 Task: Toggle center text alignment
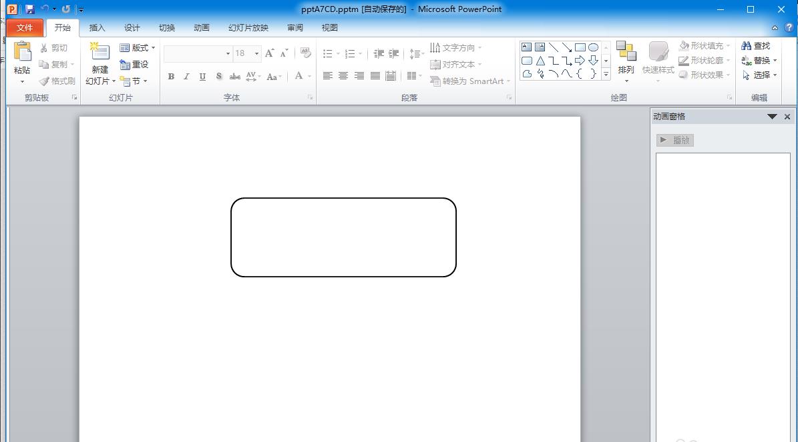click(x=343, y=76)
